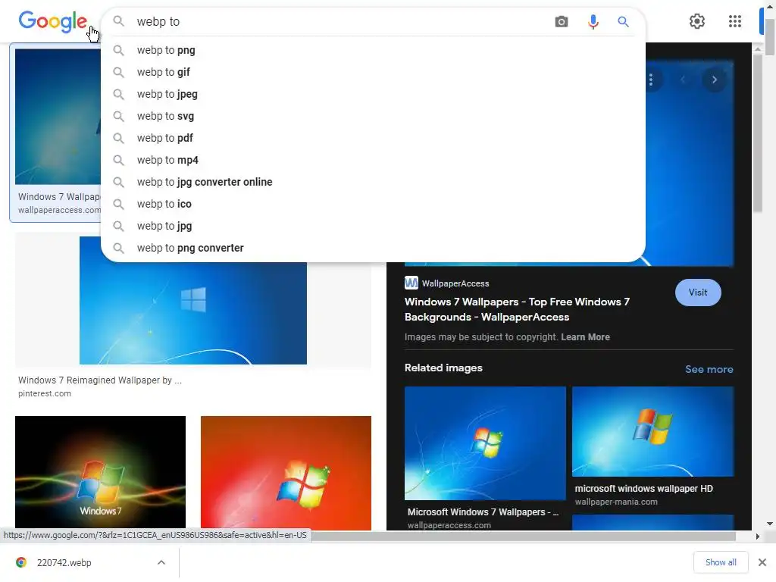Open the Google apps grid

[x=735, y=21]
